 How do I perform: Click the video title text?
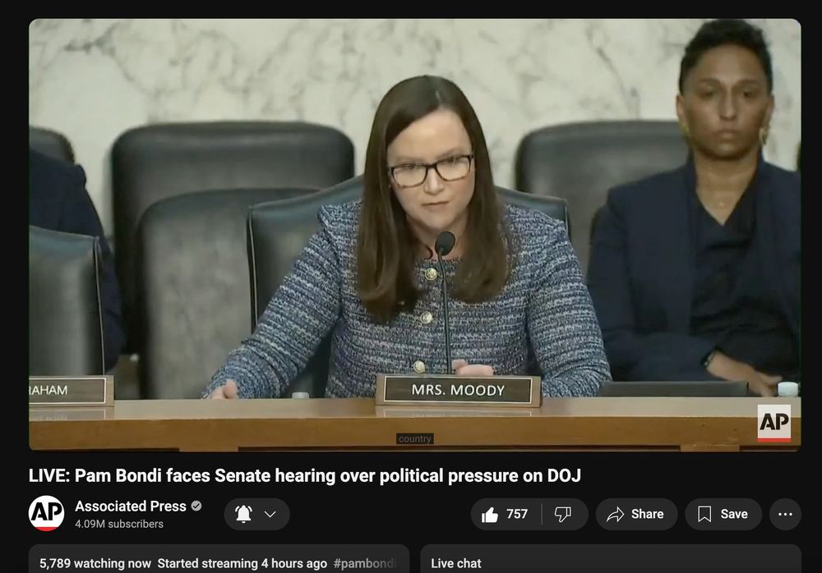click(305, 475)
